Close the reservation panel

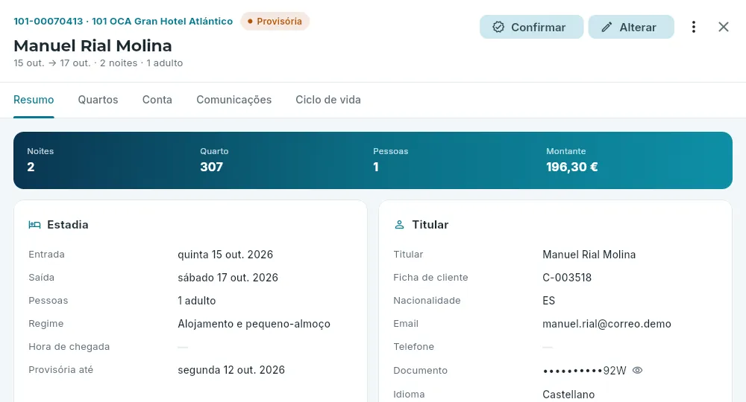pyautogui.click(x=723, y=27)
